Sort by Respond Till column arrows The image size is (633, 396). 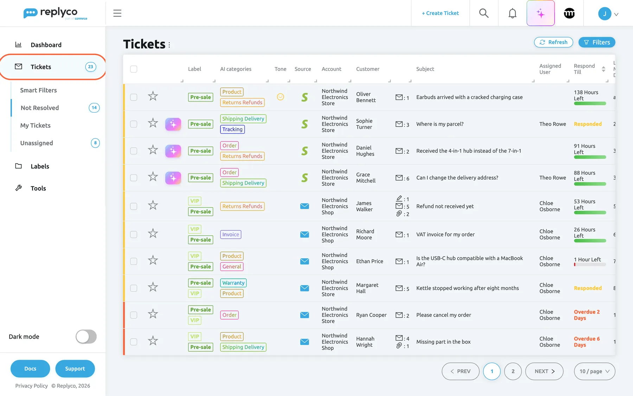tap(603, 69)
